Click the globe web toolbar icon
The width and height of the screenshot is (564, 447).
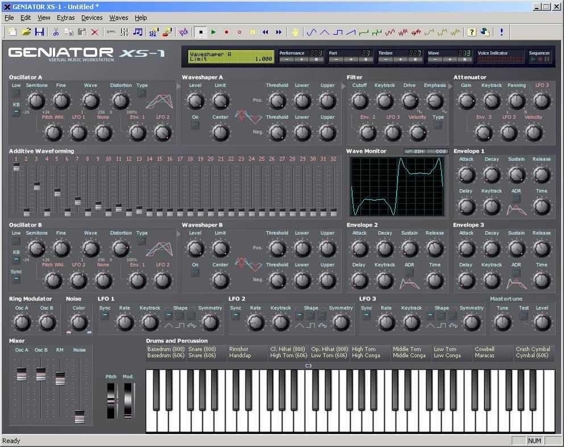tap(485, 32)
